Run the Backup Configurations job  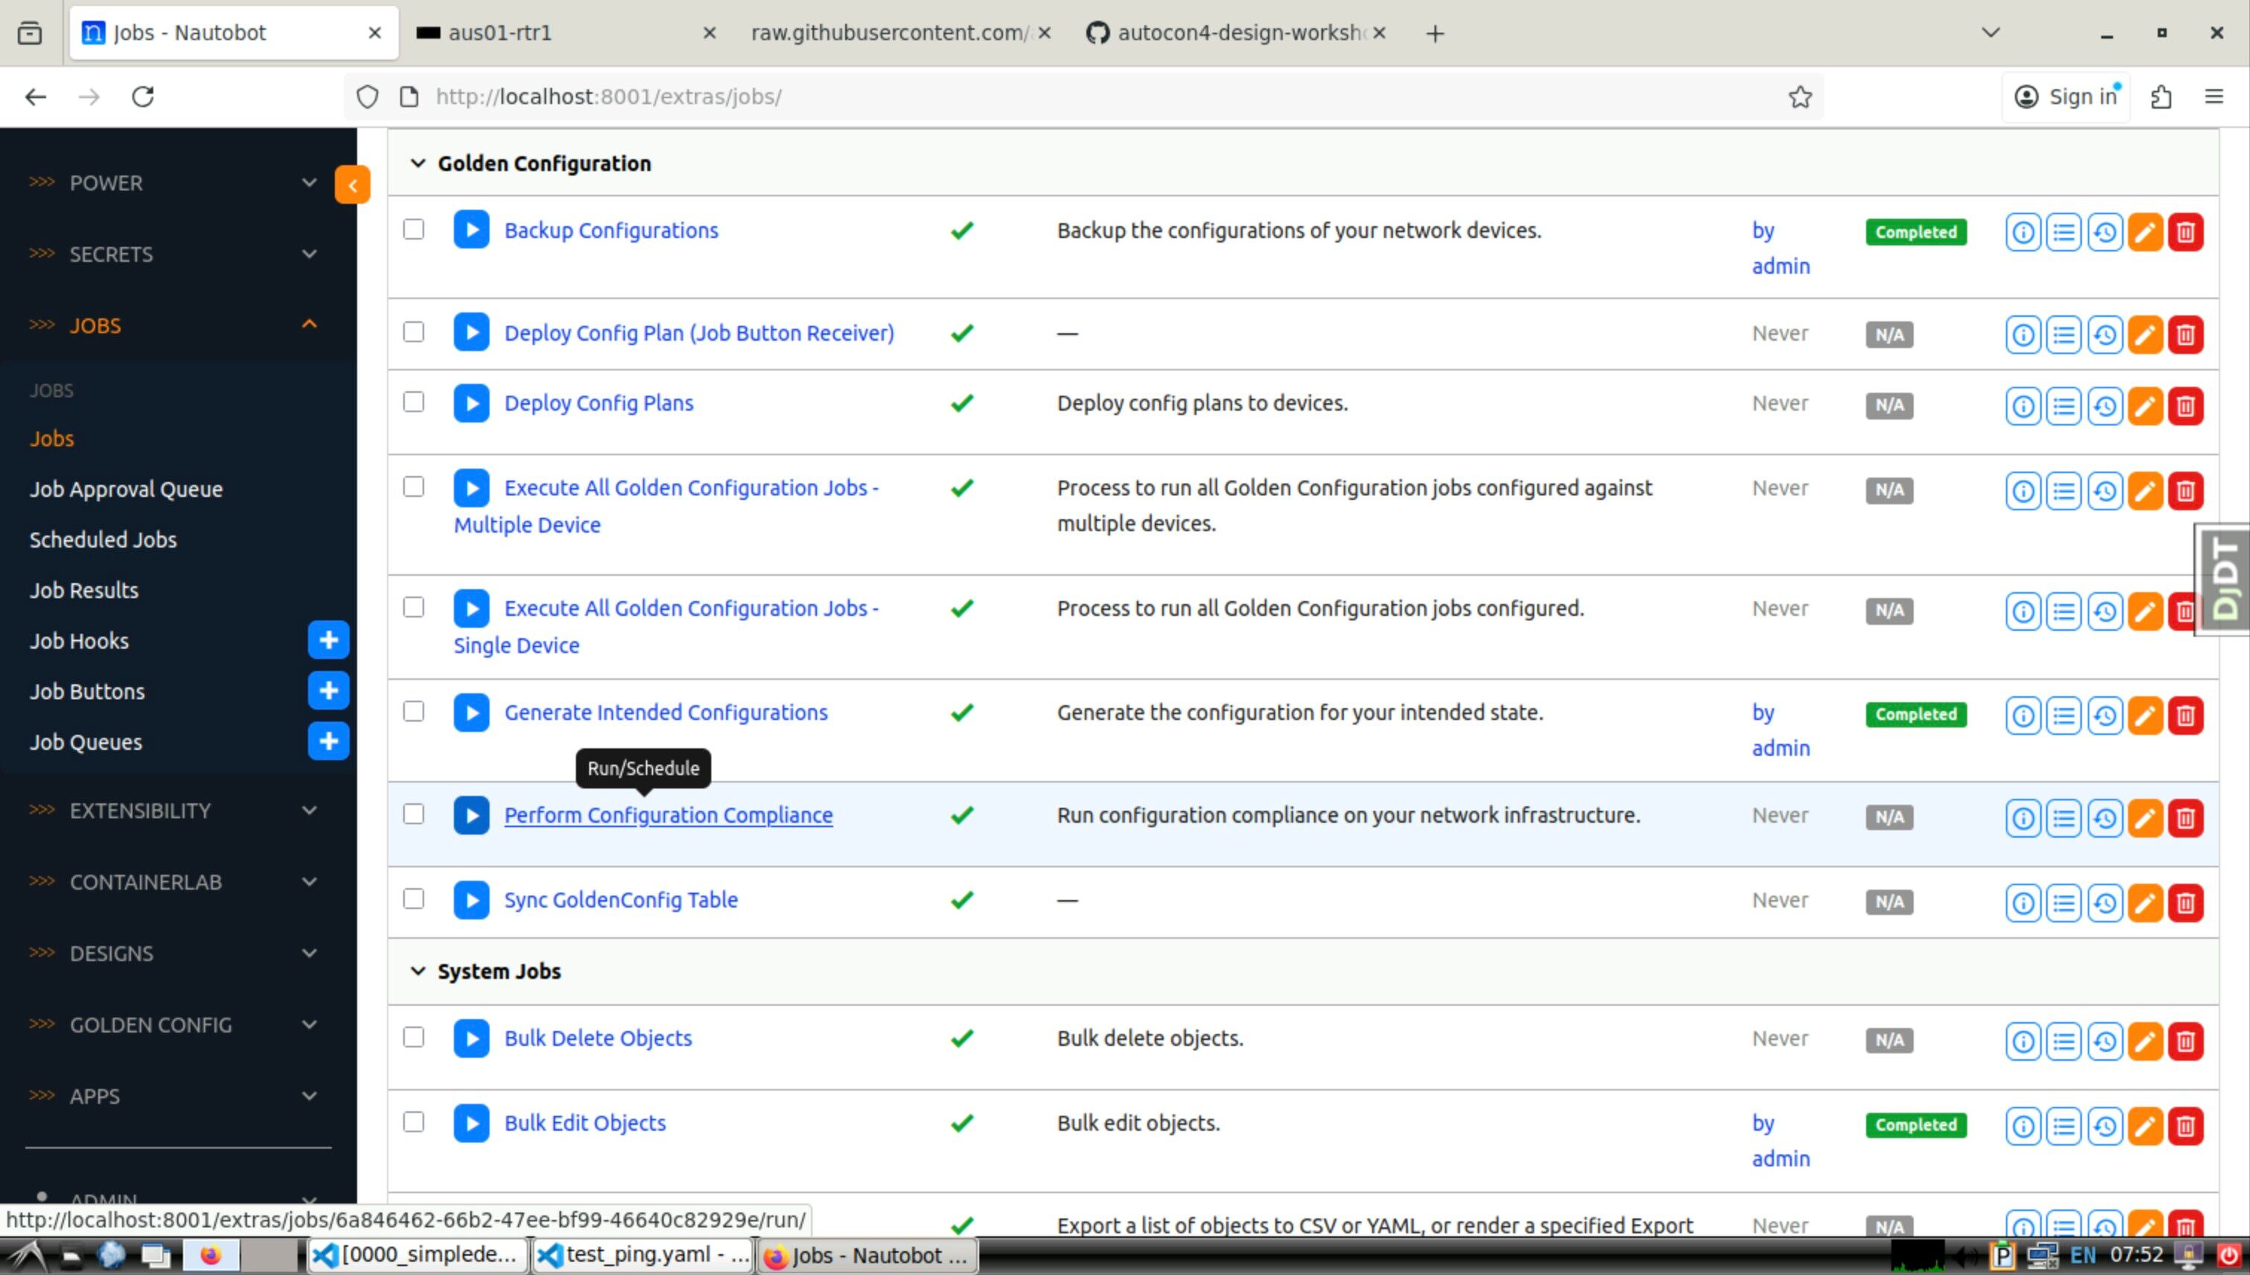click(471, 231)
